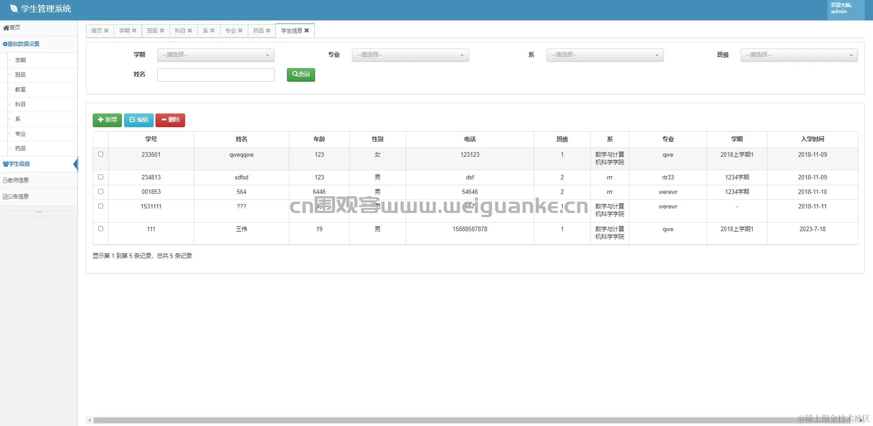
Task: Click the name cell sdfsd
Action: pos(241,178)
